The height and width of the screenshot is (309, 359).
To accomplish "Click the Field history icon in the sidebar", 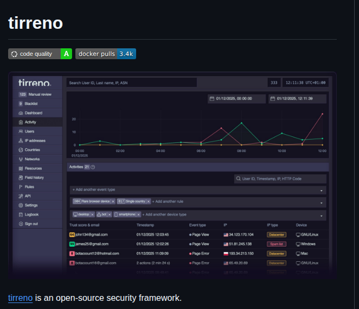I will click(x=21, y=178).
